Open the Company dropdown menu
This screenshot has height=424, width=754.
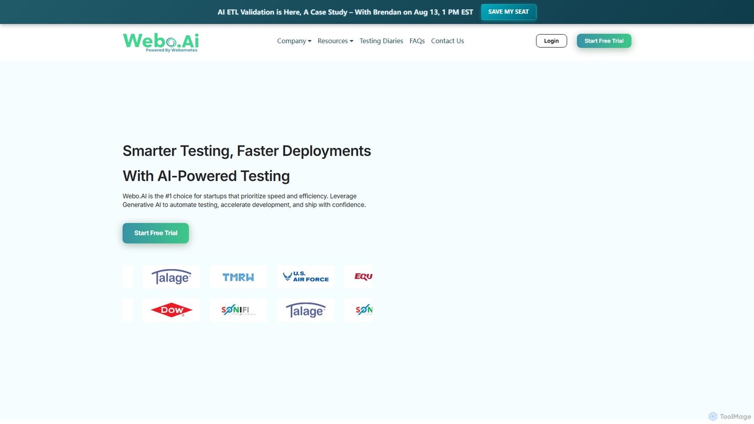pyautogui.click(x=294, y=41)
